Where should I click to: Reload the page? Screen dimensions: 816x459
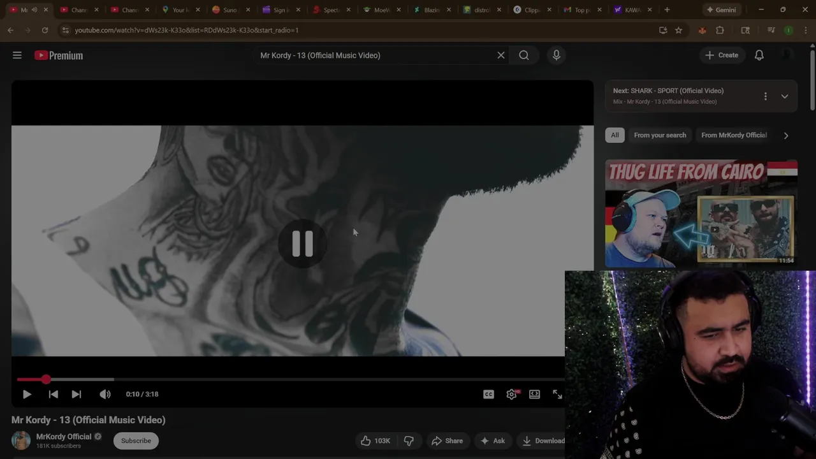[45, 30]
